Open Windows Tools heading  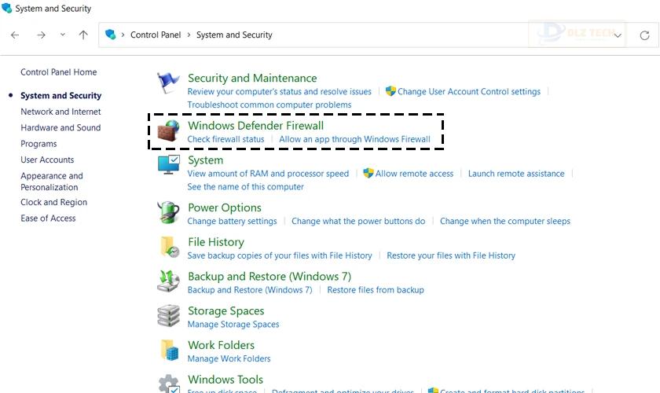225,380
